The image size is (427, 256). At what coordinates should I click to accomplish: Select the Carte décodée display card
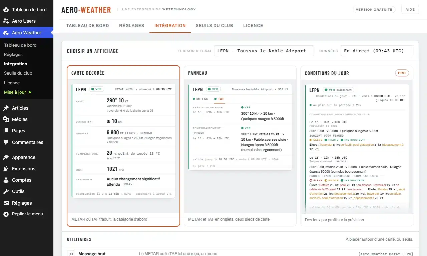(x=123, y=146)
